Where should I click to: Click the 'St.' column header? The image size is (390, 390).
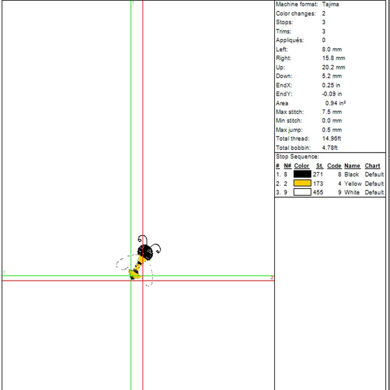point(320,166)
